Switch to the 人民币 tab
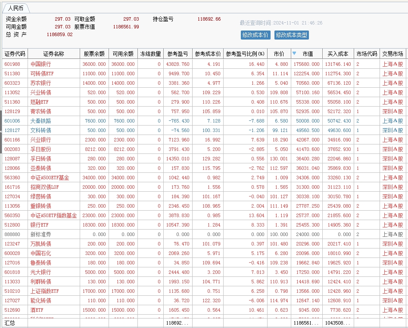The image size is (408, 328). [x=16, y=8]
